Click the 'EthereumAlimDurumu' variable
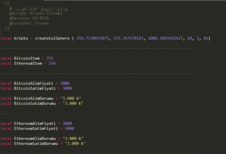 pos(35,139)
